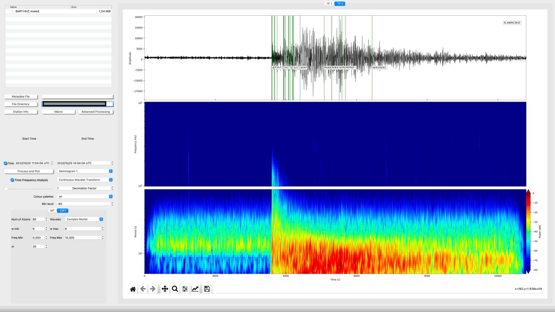Save the figure with floppy disk icon
Image resolution: width=555 pixels, height=312 pixels.
pos(207,289)
